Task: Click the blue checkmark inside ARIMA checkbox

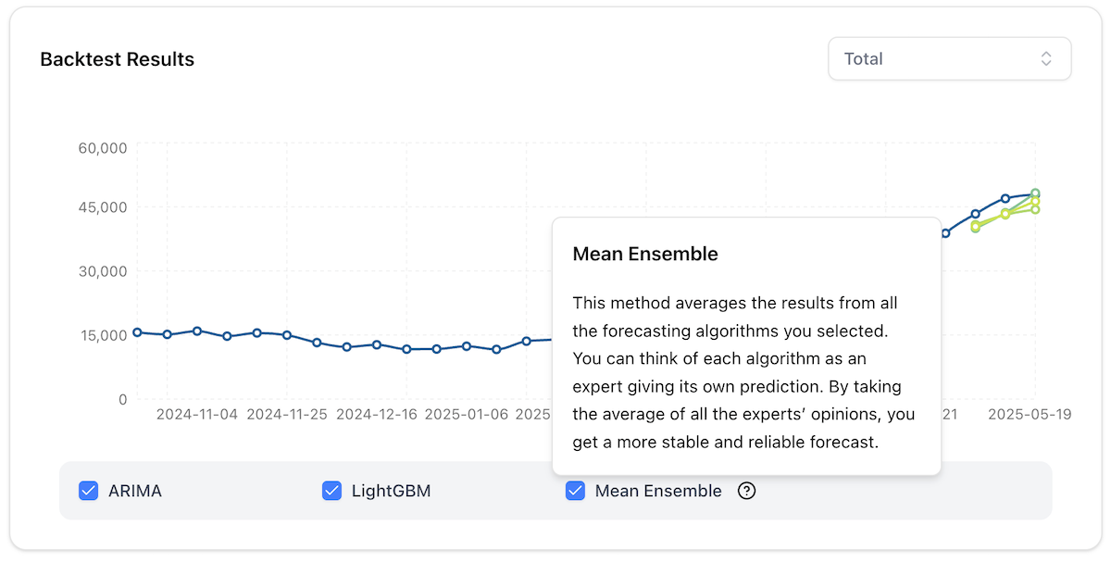Action: 89,491
